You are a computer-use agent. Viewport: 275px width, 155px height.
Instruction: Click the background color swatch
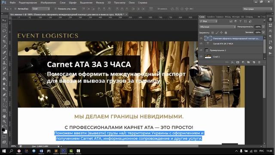[6, 132]
